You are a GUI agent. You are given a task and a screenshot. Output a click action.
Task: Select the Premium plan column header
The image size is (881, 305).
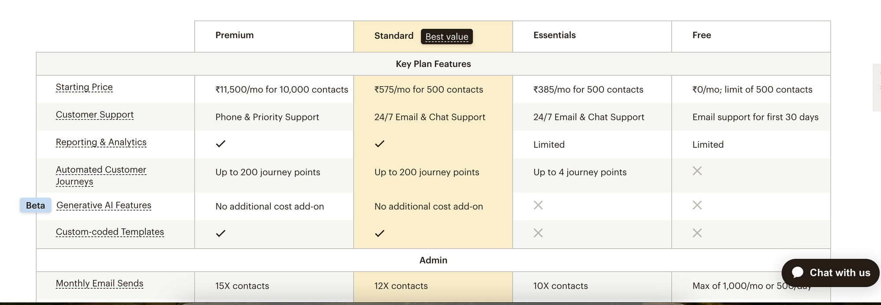[234, 35]
